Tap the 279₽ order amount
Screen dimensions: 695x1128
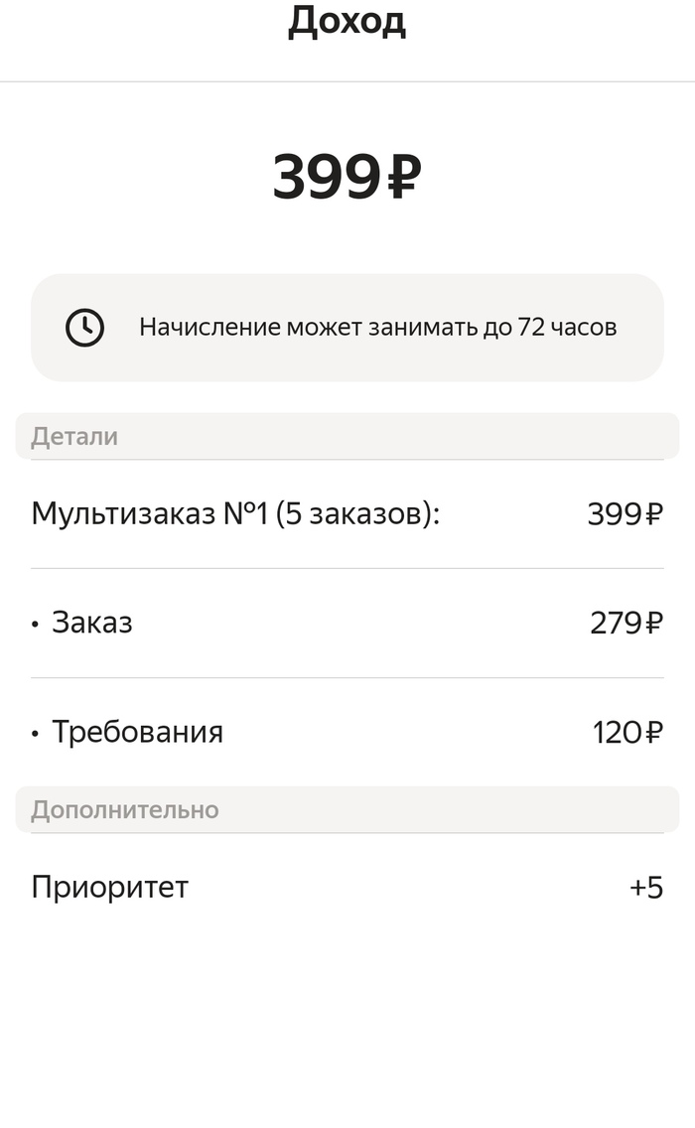625,623
